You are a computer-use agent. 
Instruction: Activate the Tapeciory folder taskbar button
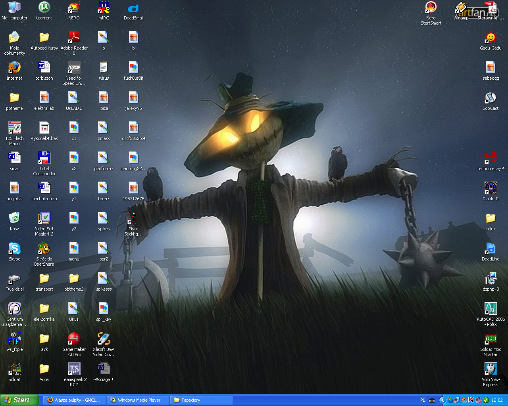(201, 400)
